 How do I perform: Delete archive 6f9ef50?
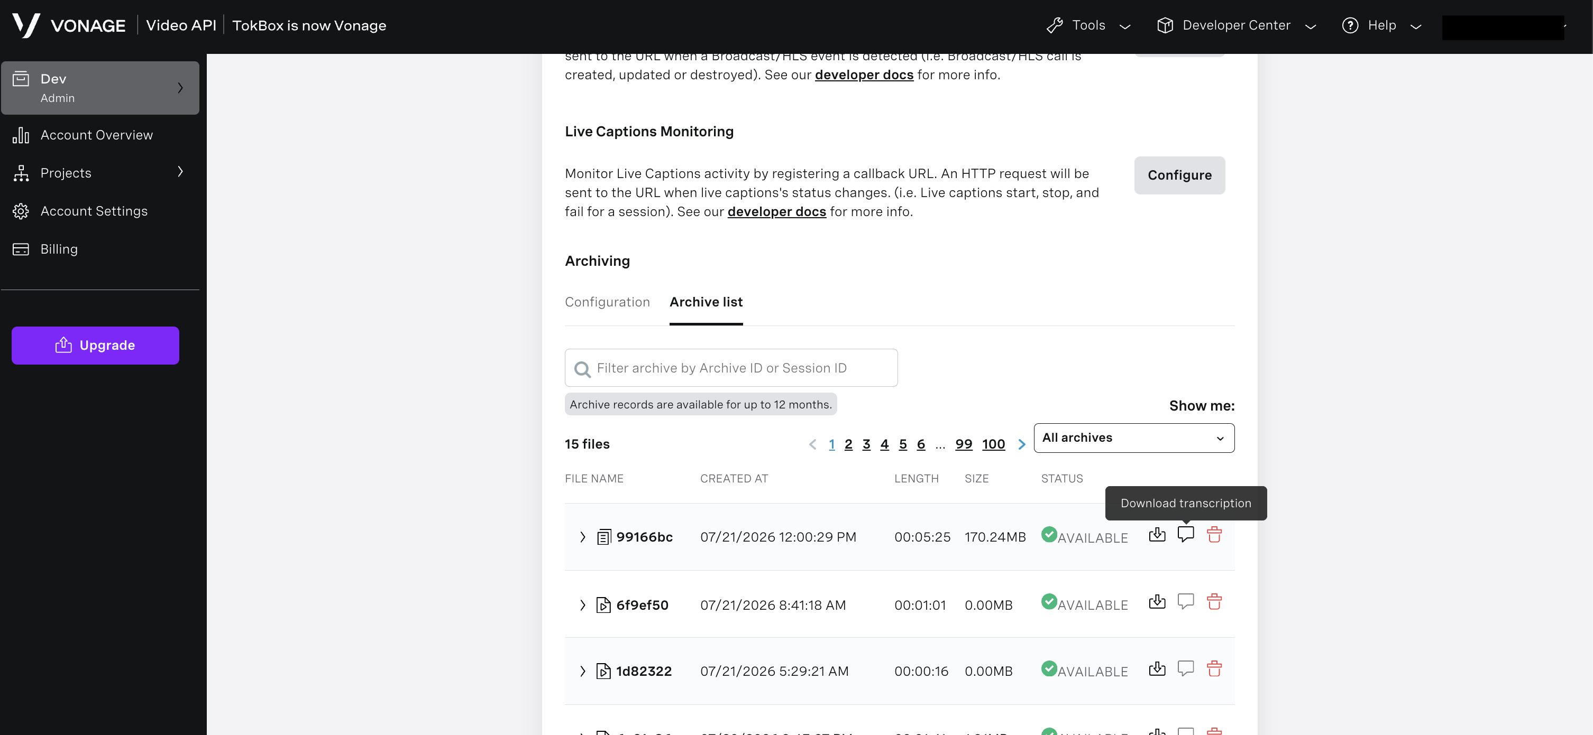1214,602
